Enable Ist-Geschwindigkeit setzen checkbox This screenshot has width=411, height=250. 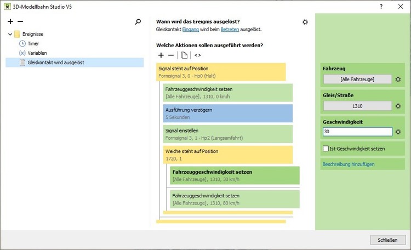(326, 149)
